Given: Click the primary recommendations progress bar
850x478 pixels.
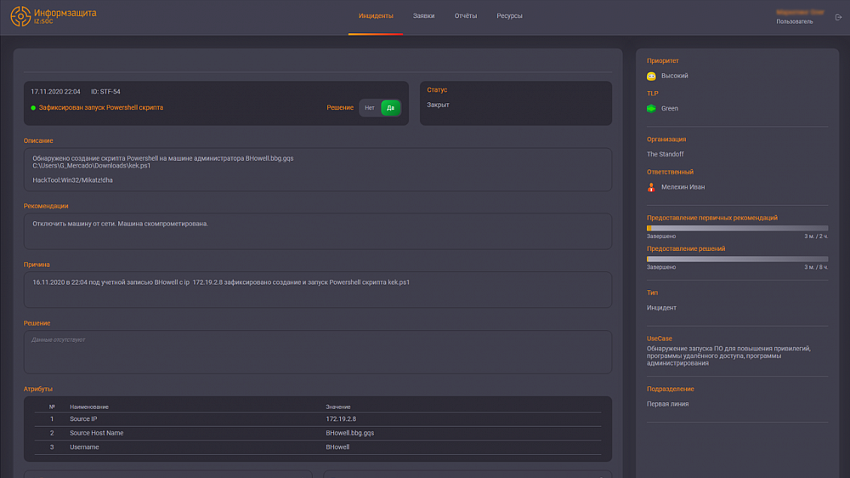Looking at the screenshot, I should point(737,229).
